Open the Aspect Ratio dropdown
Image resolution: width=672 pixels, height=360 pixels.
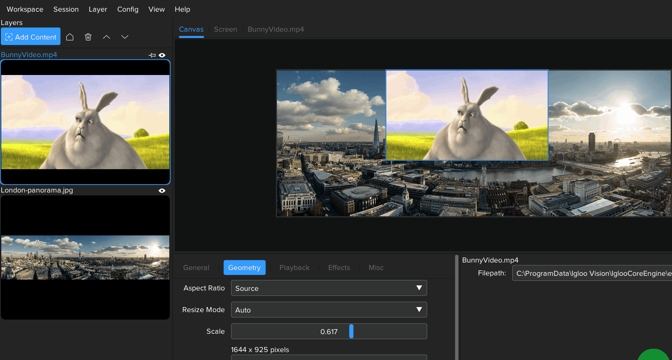329,288
